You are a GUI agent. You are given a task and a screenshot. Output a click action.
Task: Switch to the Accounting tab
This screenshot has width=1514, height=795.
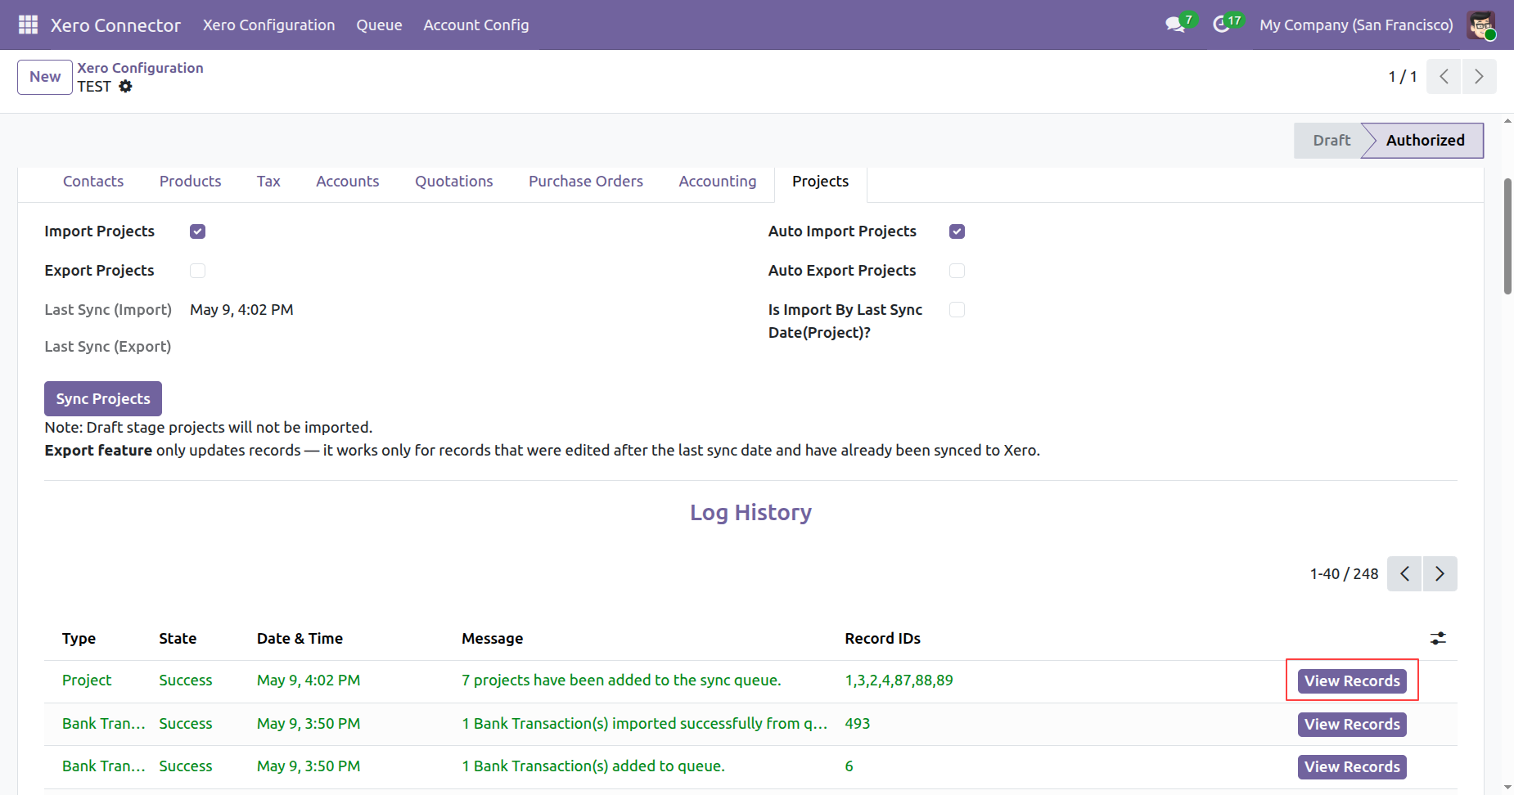point(718,182)
